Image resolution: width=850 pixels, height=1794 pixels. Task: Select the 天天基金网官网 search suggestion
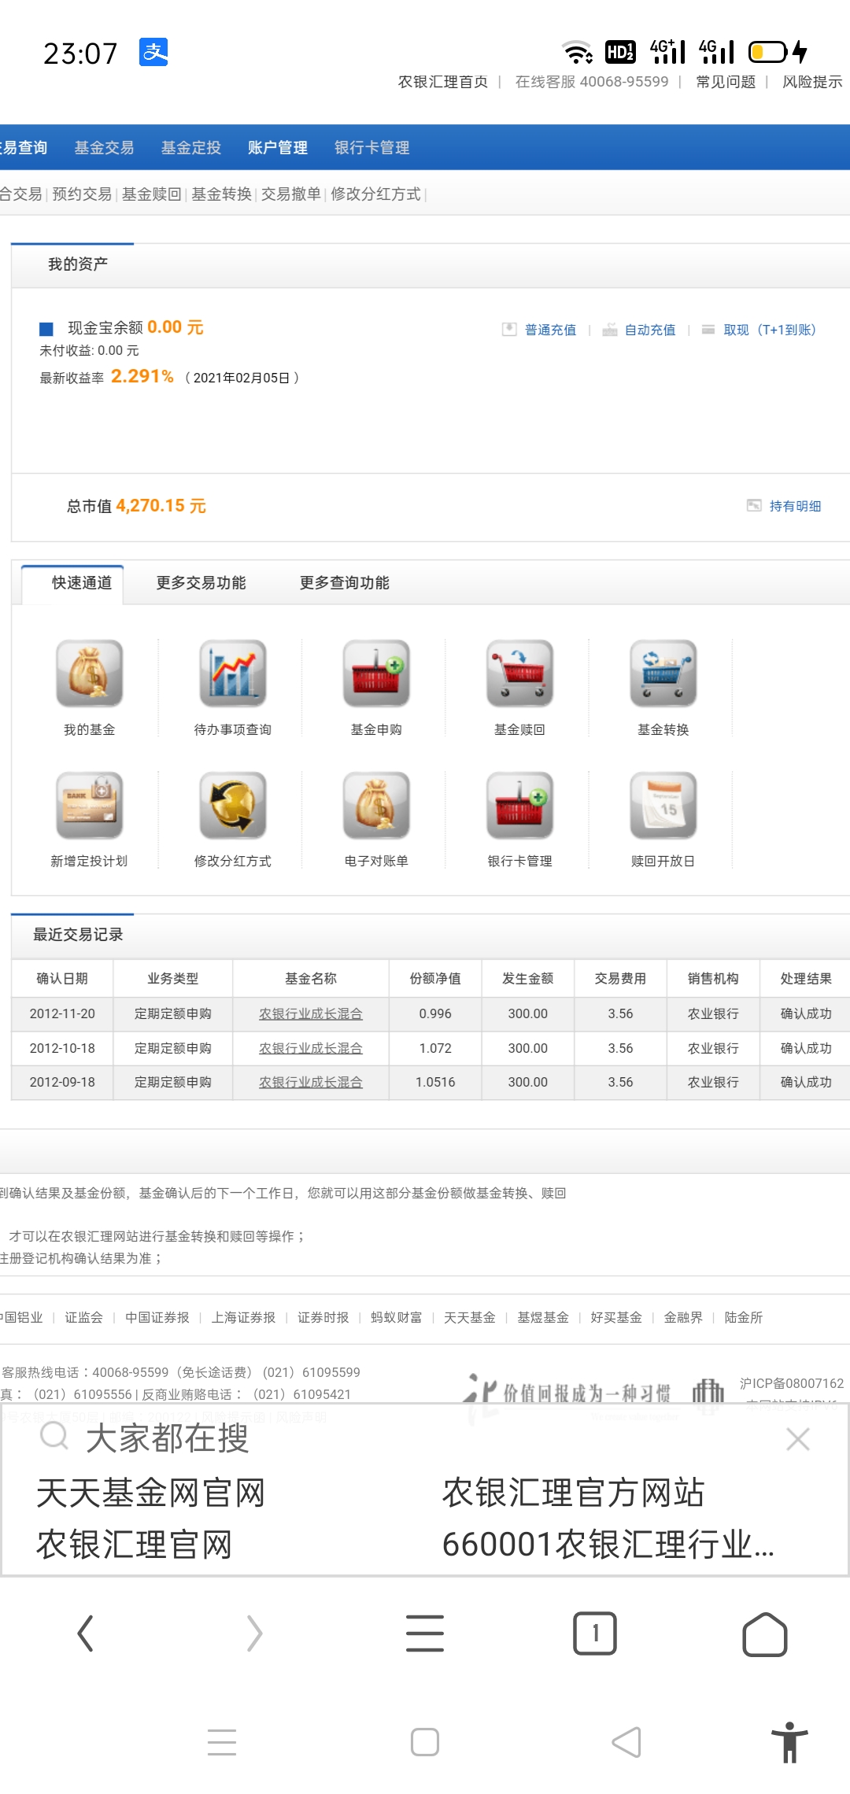click(150, 1493)
